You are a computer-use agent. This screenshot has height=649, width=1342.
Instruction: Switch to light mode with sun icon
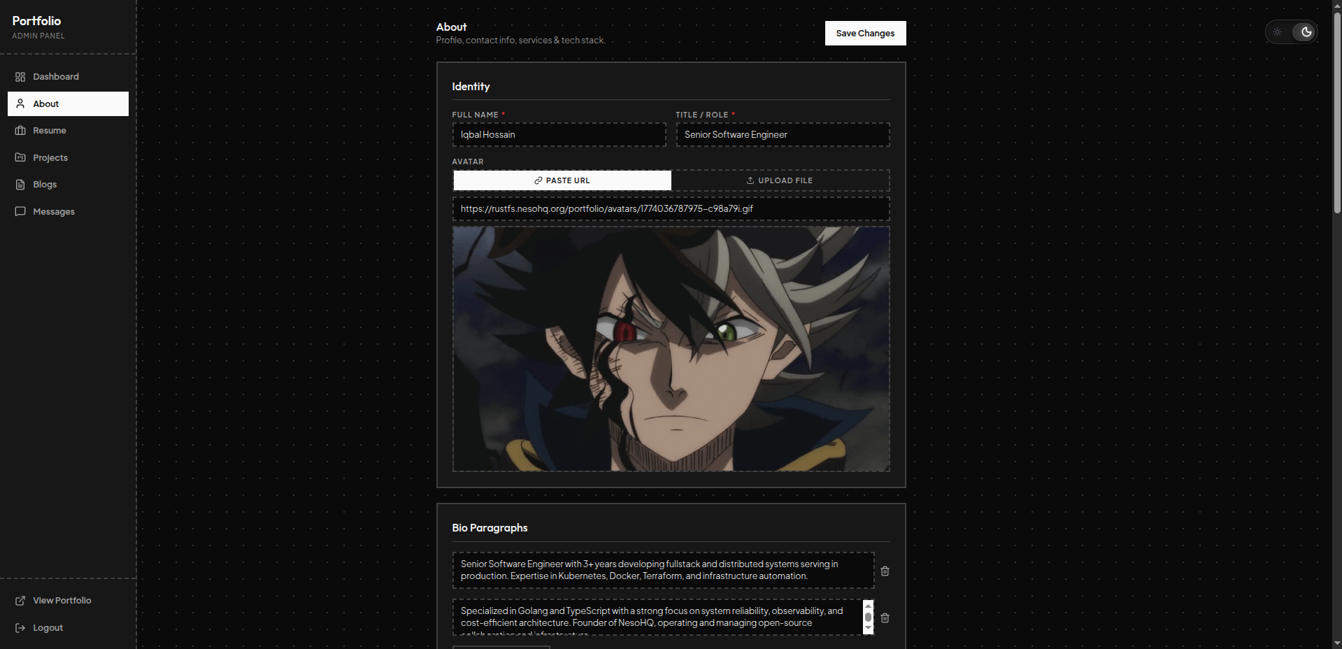(x=1278, y=32)
